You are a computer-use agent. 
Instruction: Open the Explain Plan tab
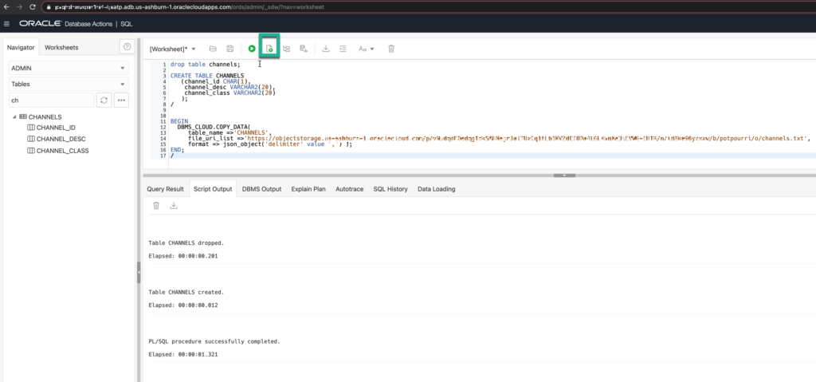coord(308,189)
